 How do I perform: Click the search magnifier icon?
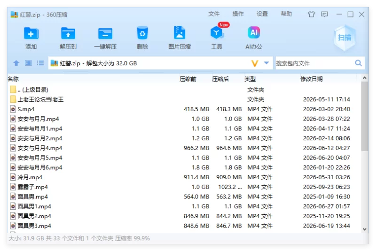click(x=358, y=63)
